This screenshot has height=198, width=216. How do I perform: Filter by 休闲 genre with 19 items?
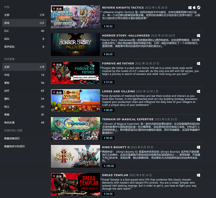[24, 75]
